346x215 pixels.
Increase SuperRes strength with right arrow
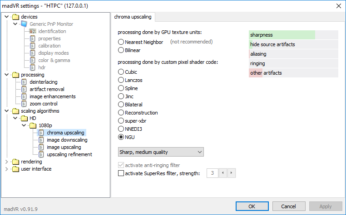click(x=231, y=173)
